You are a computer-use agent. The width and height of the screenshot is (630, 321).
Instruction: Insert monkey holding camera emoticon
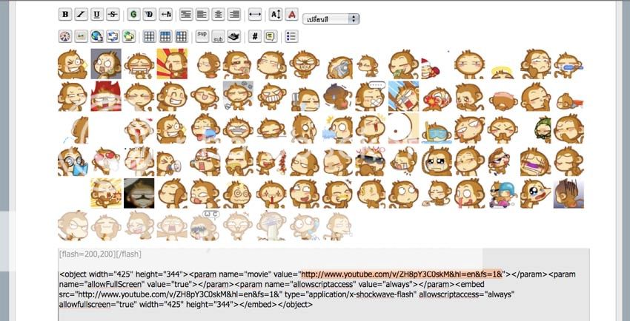(339, 67)
